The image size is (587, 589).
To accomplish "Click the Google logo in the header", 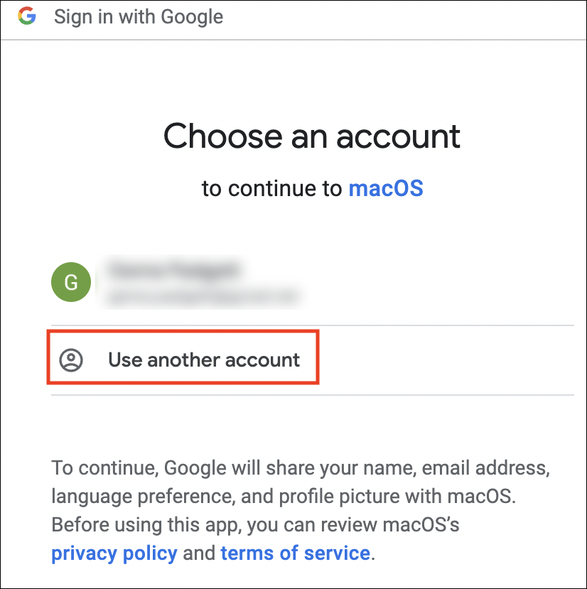I will pos(27,16).
